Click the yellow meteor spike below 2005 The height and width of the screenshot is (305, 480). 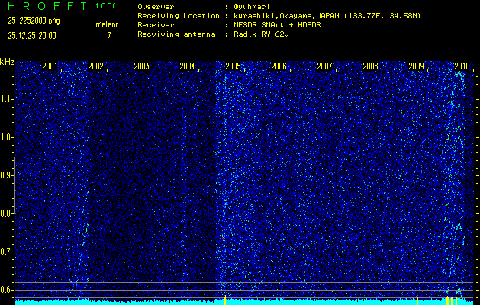225,300
